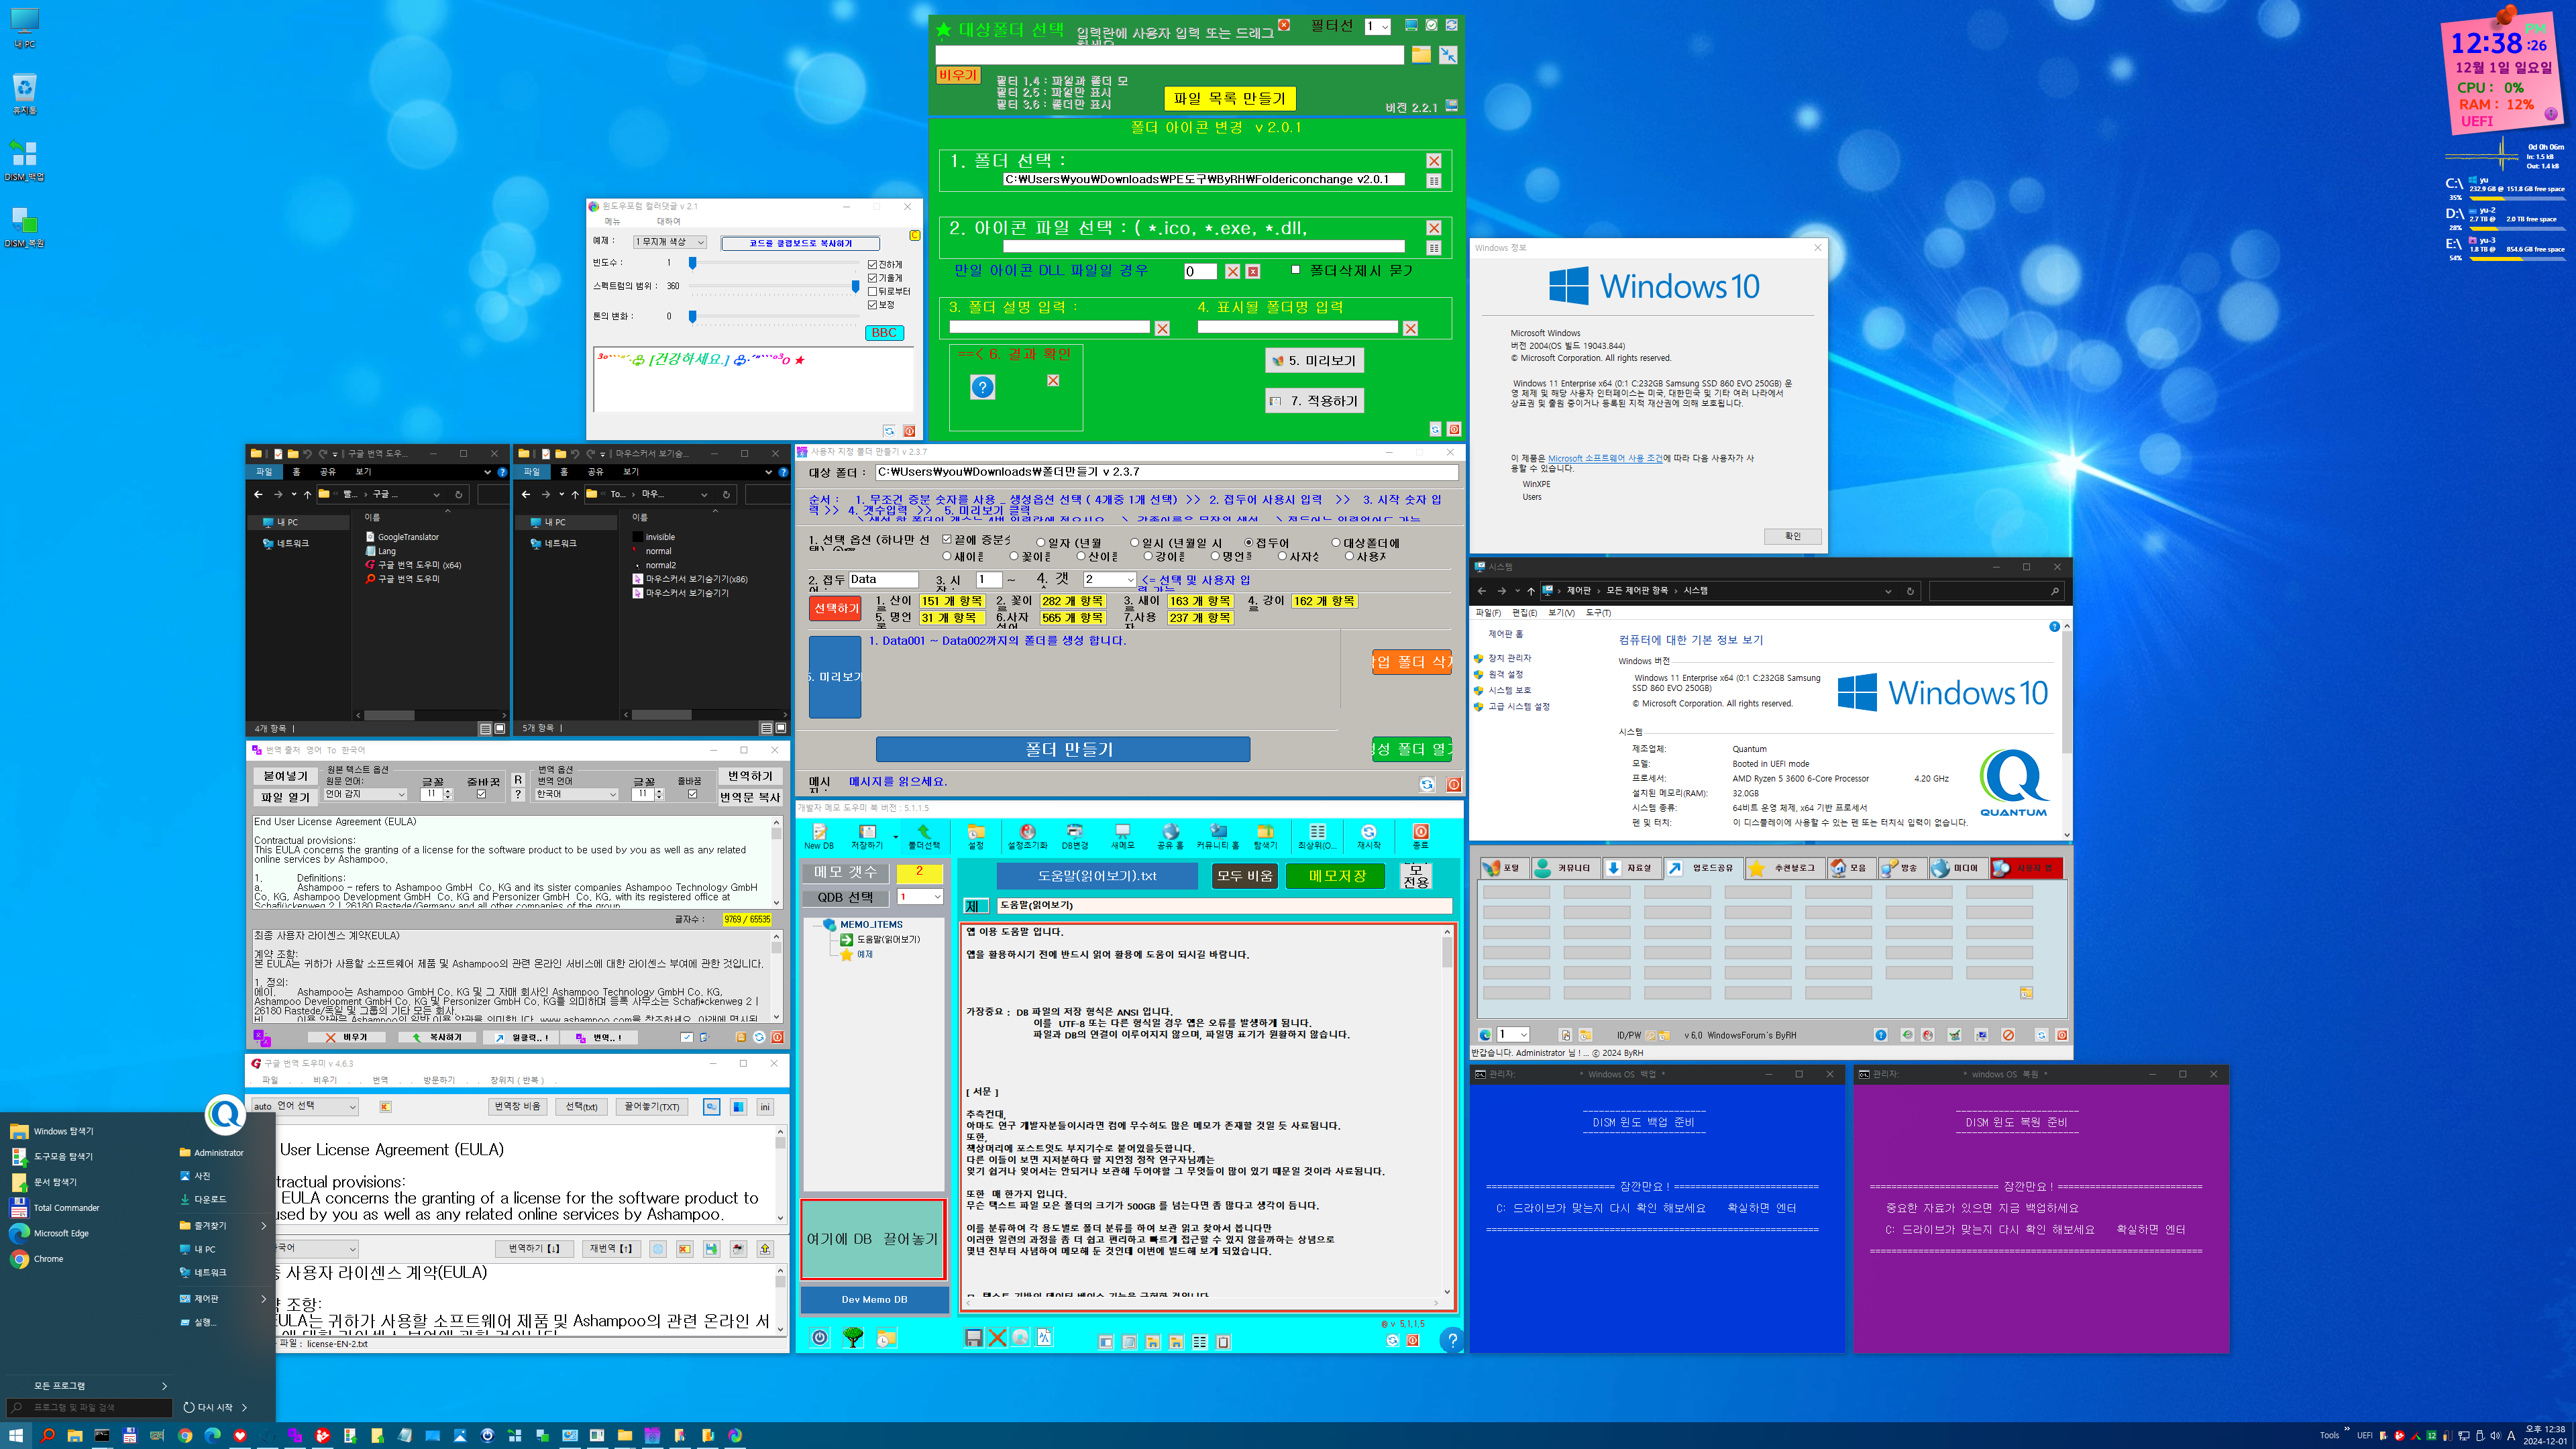Click 재시작 restart icon in memo toolbar
Image resolution: width=2576 pixels, height=1449 pixels.
[1368, 836]
